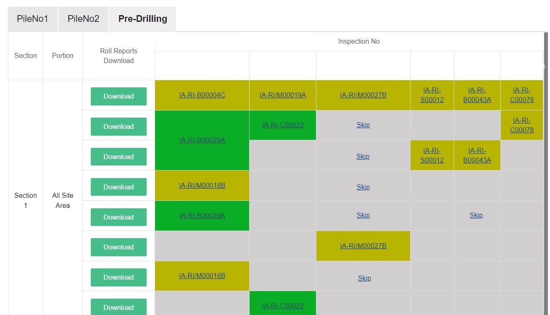The height and width of the screenshot is (315, 550).
Task: Download the roll report beside IA-RI/M00018B first occurrence
Action: point(118,187)
